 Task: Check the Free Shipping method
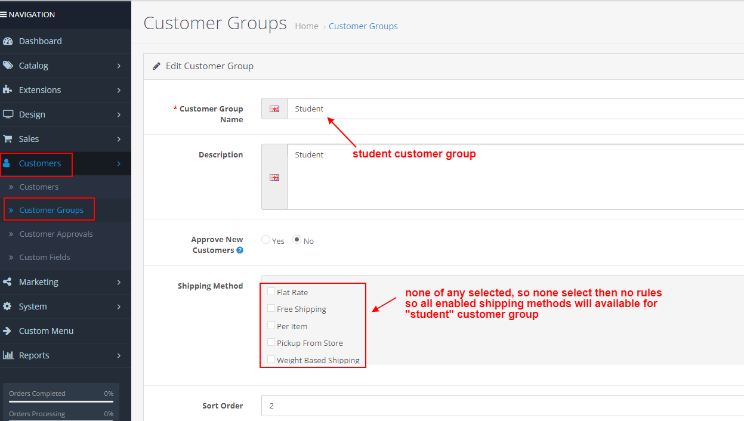(x=271, y=308)
